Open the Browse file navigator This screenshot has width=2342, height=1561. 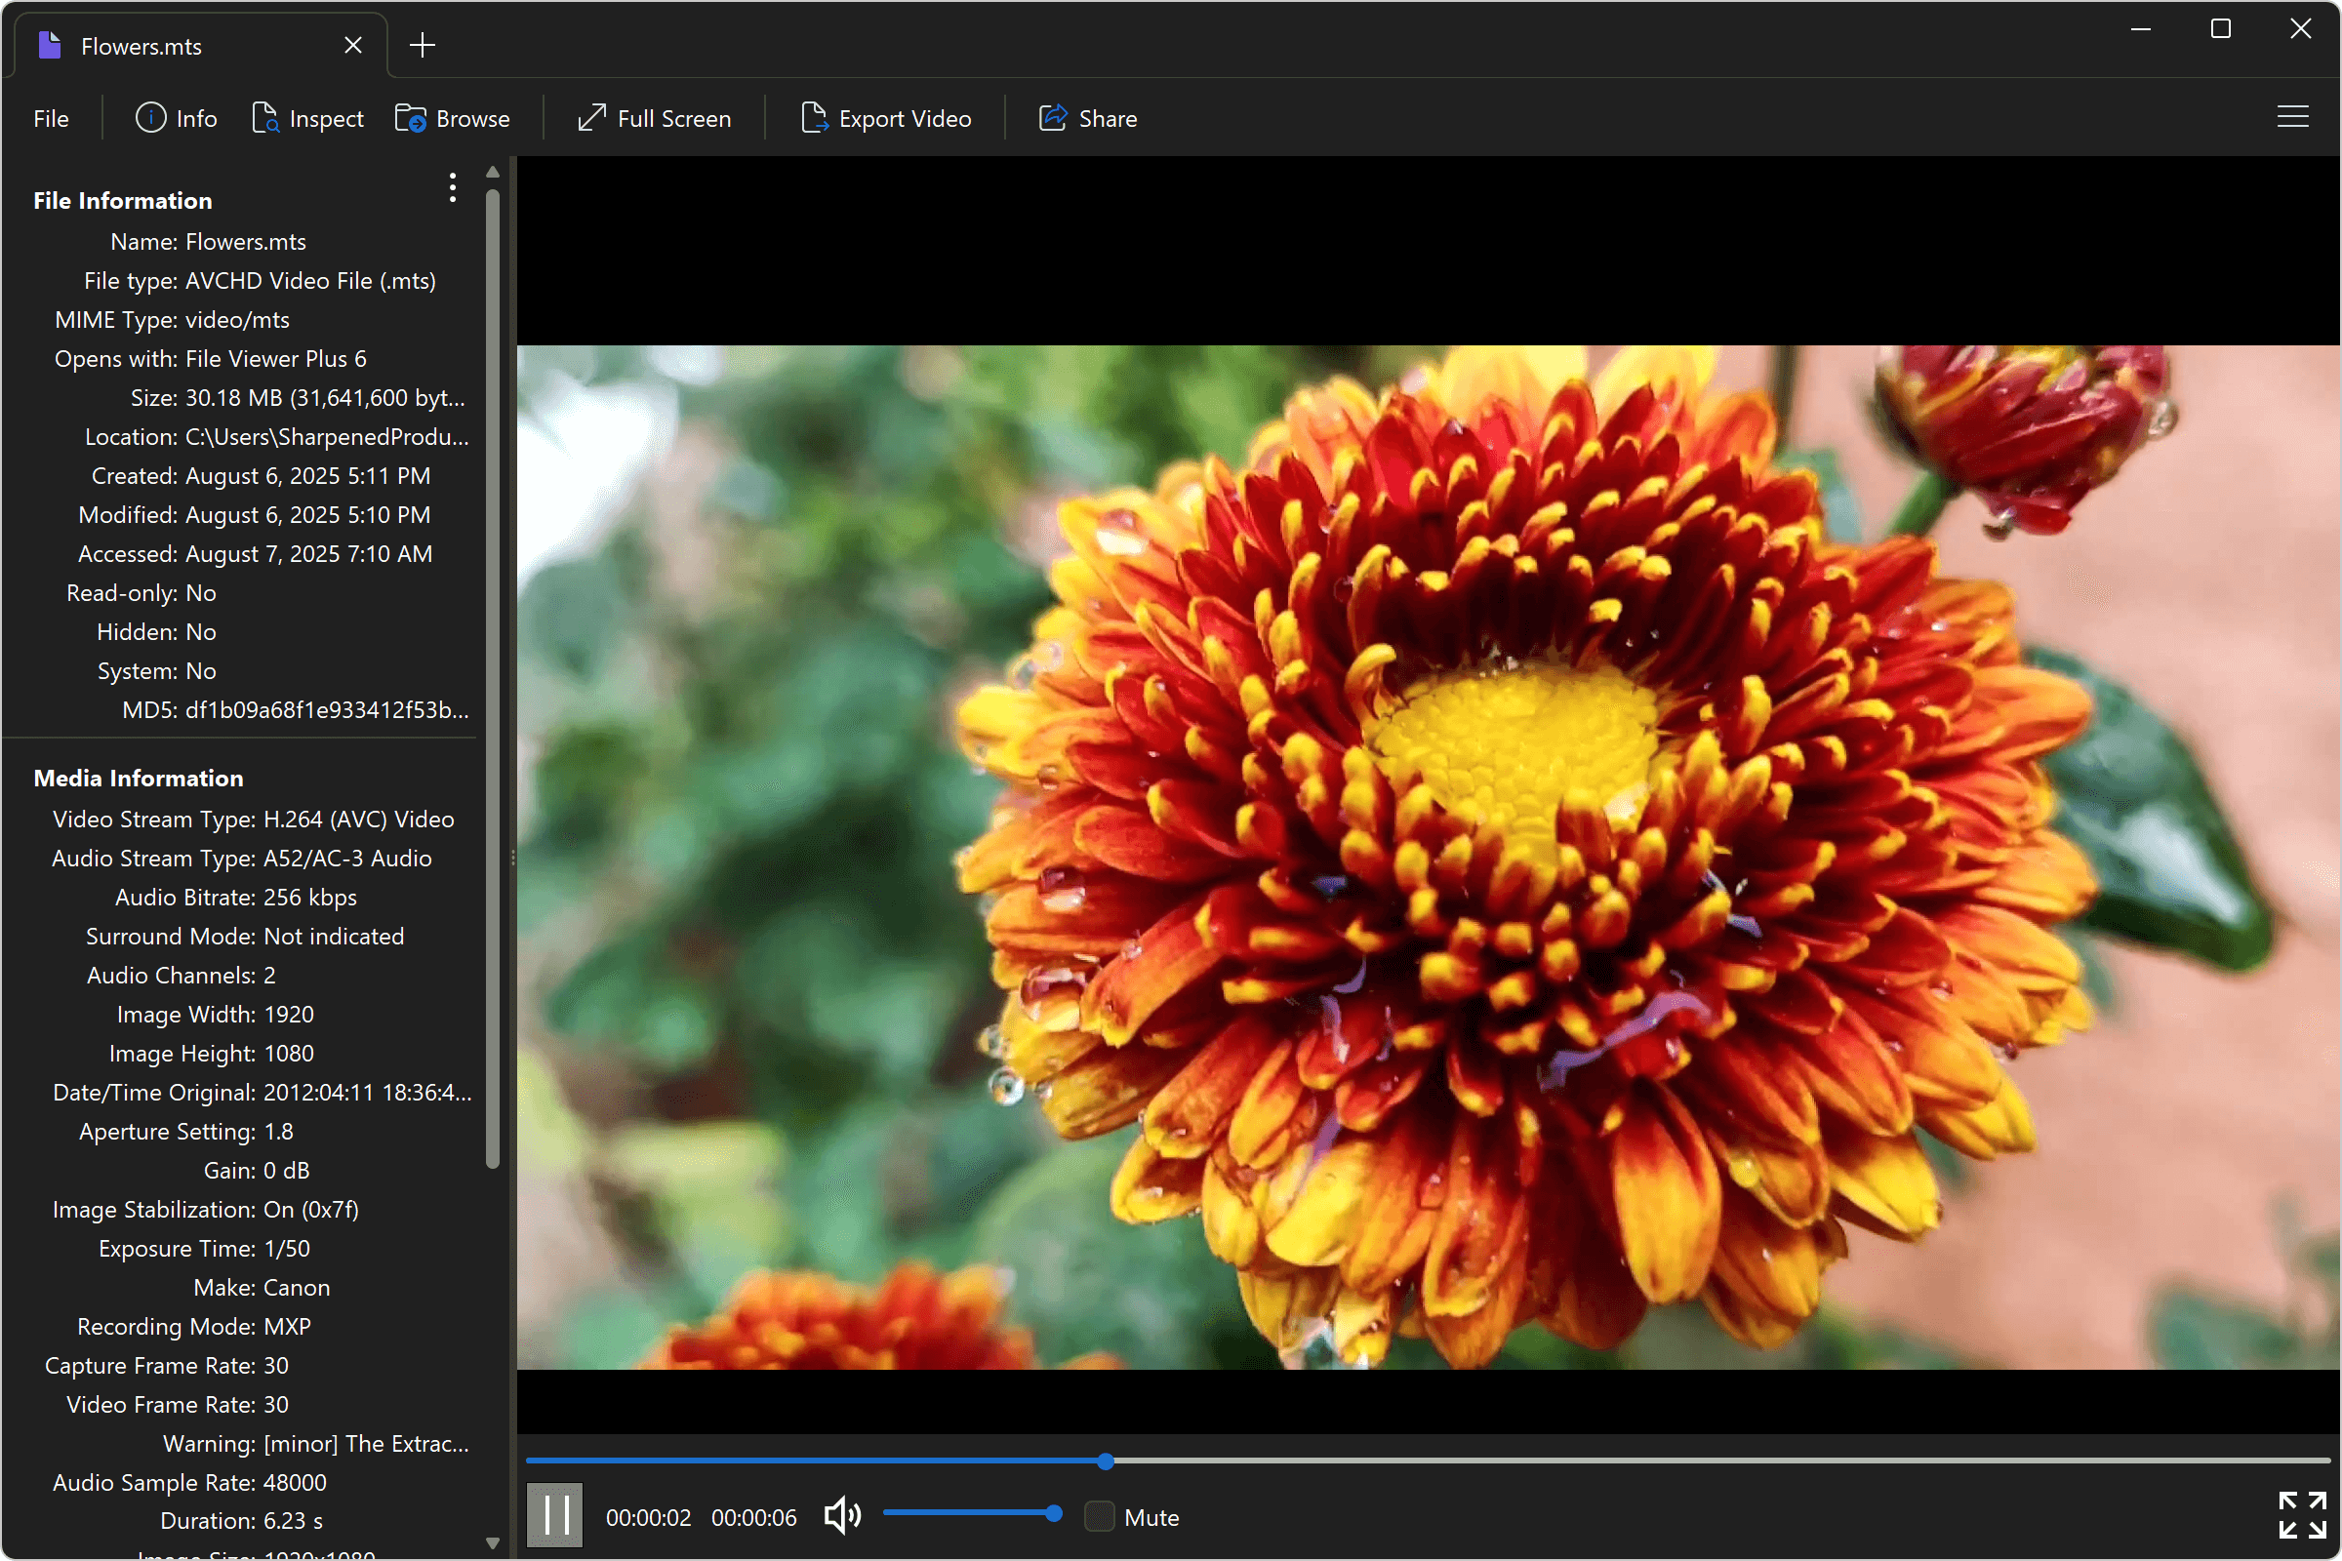coord(453,117)
